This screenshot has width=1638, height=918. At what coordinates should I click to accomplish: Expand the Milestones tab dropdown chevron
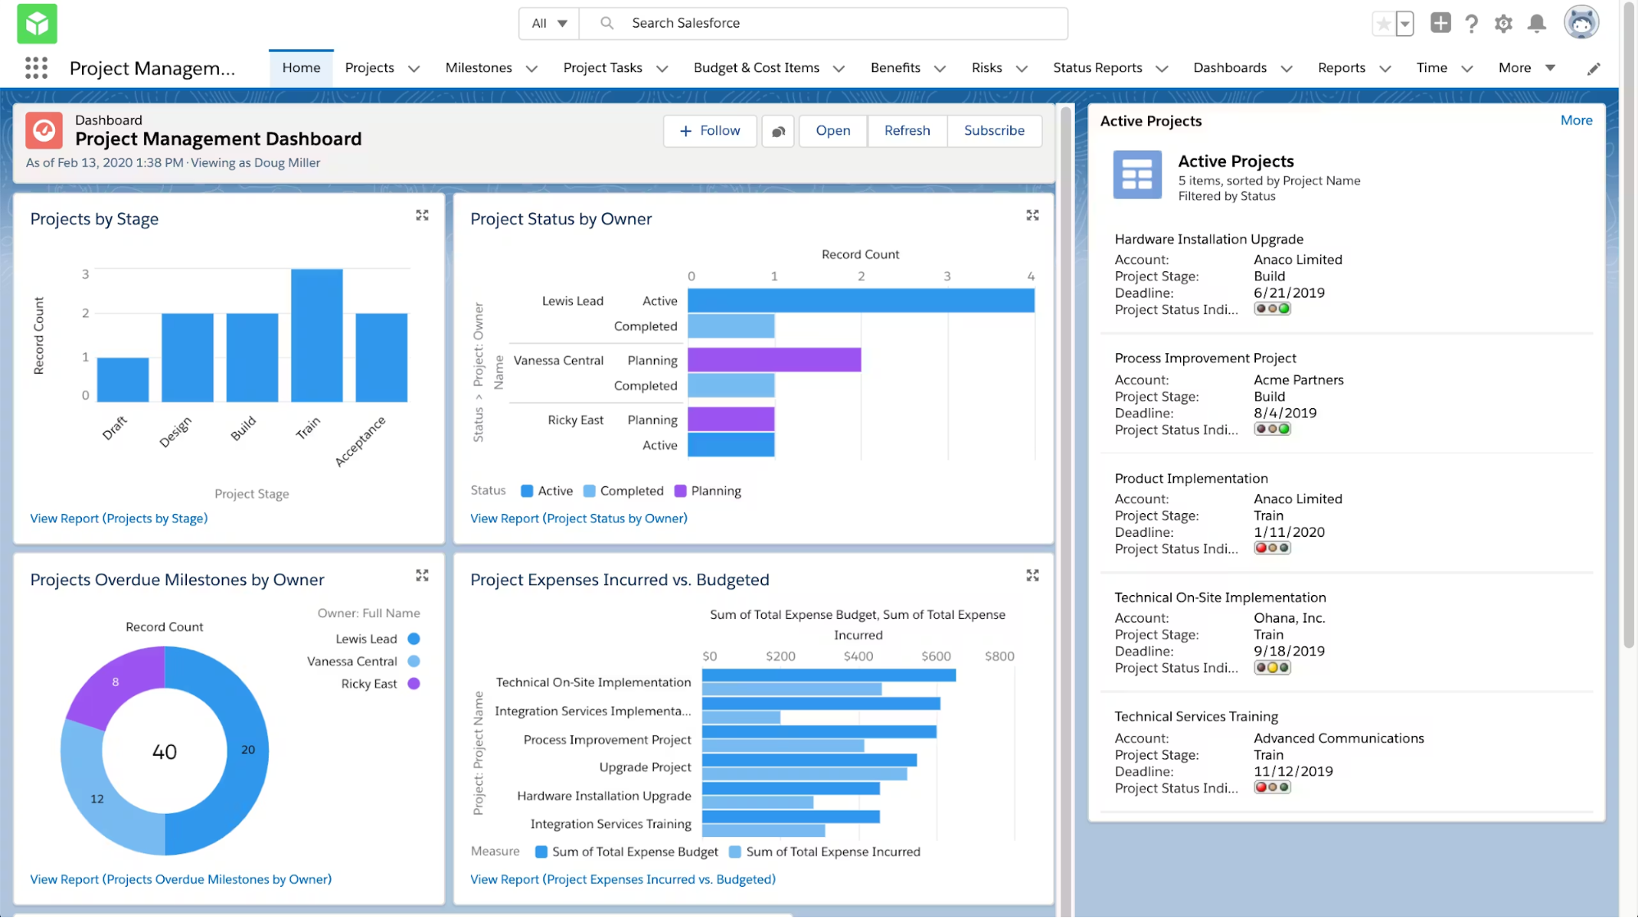tap(532, 69)
